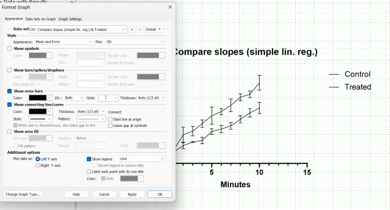Image resolution: width=390 pixels, height=210 pixels.
Task: Check Leave gap at symbols
Action: (x=111, y=126)
